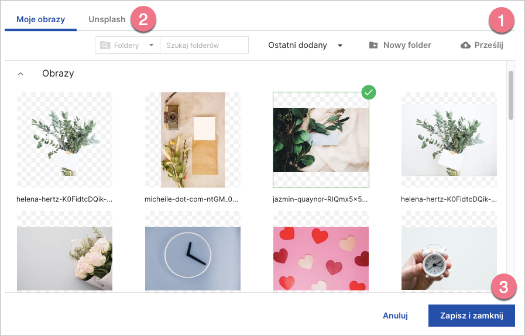Click the Anuluj button
Screen dimensions: 525x336
(395, 316)
